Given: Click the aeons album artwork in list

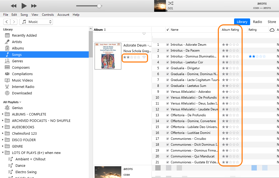Looking at the screenshot, I should click(108, 172).
